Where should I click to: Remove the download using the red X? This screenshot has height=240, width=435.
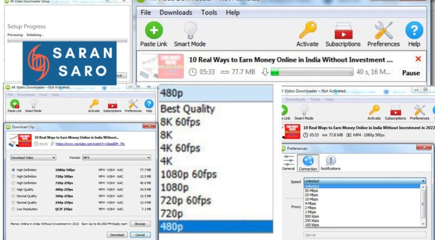tap(418, 59)
